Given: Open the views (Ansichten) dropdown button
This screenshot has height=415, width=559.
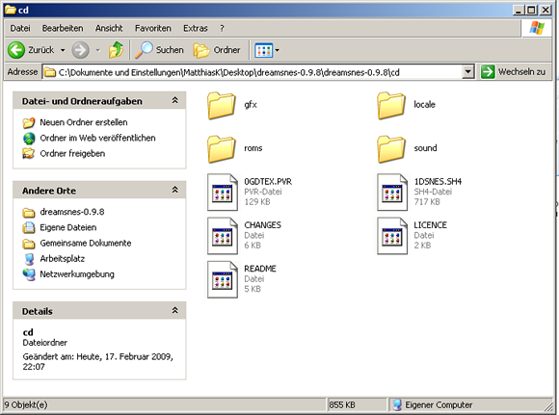Looking at the screenshot, I should 267,50.
